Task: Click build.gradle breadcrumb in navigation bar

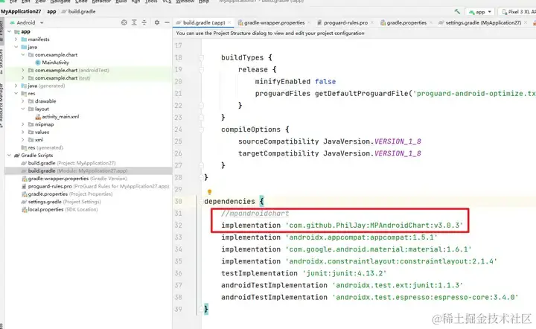Action: point(79,12)
